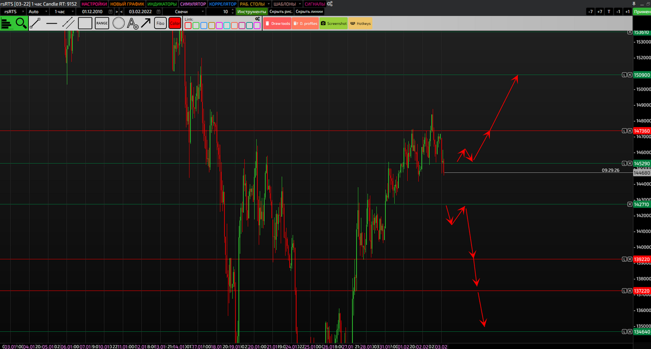Expand the rsRTS instrument dropdown

(x=12, y=11)
